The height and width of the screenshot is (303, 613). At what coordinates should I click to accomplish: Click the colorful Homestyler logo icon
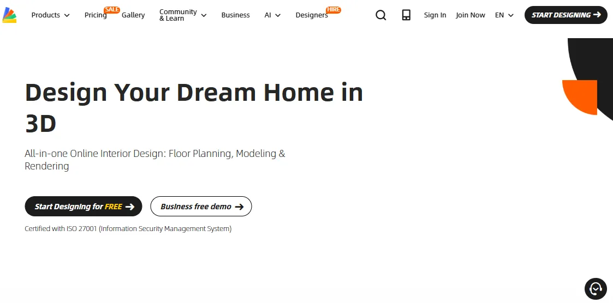pyautogui.click(x=9, y=15)
